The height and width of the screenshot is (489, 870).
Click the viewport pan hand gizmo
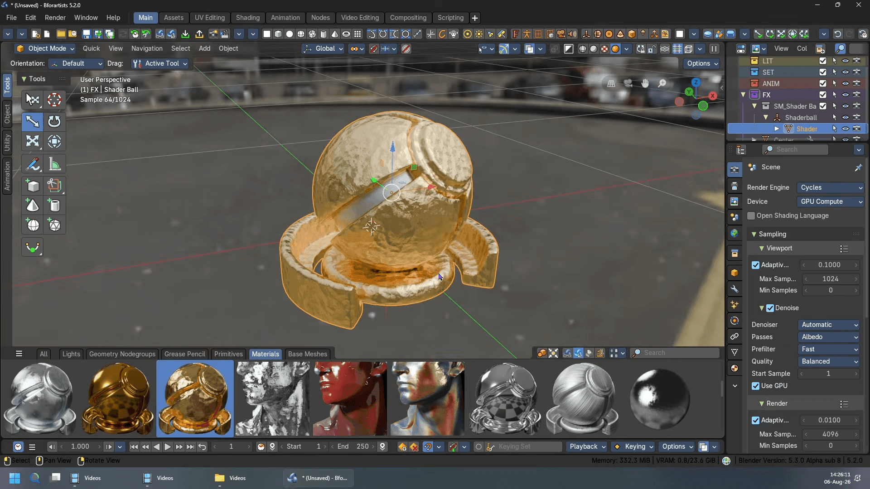[645, 83]
